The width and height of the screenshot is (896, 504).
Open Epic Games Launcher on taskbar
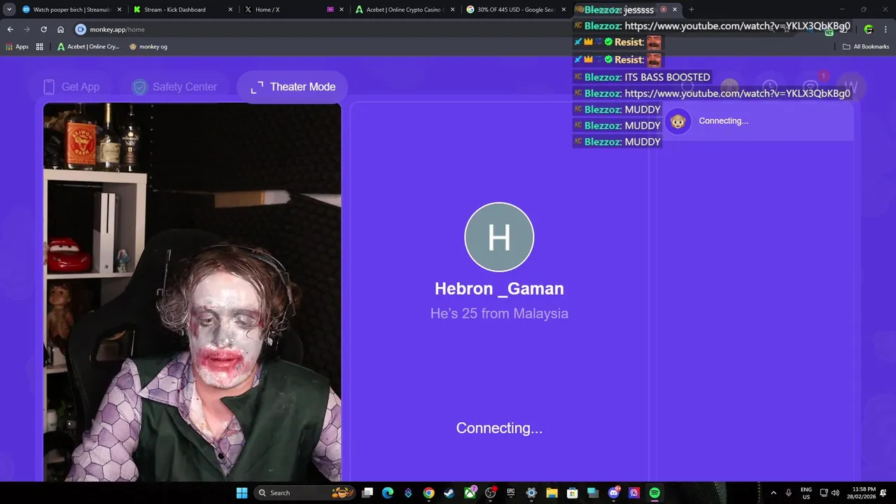click(x=511, y=493)
